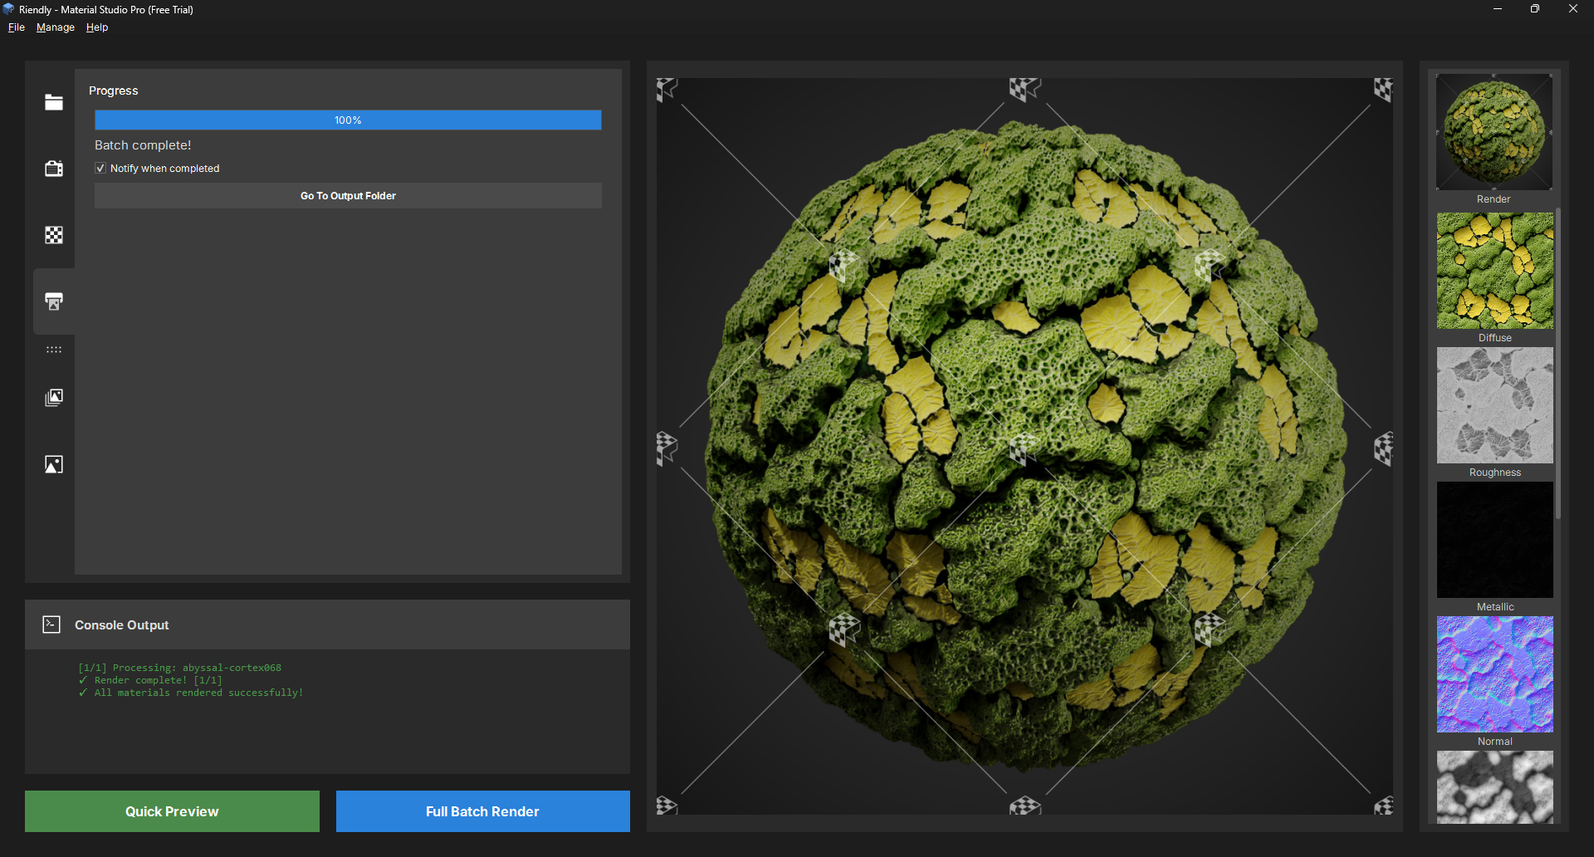
Task: Select the center viewport checkered cube
Action: pyautogui.click(x=1024, y=448)
